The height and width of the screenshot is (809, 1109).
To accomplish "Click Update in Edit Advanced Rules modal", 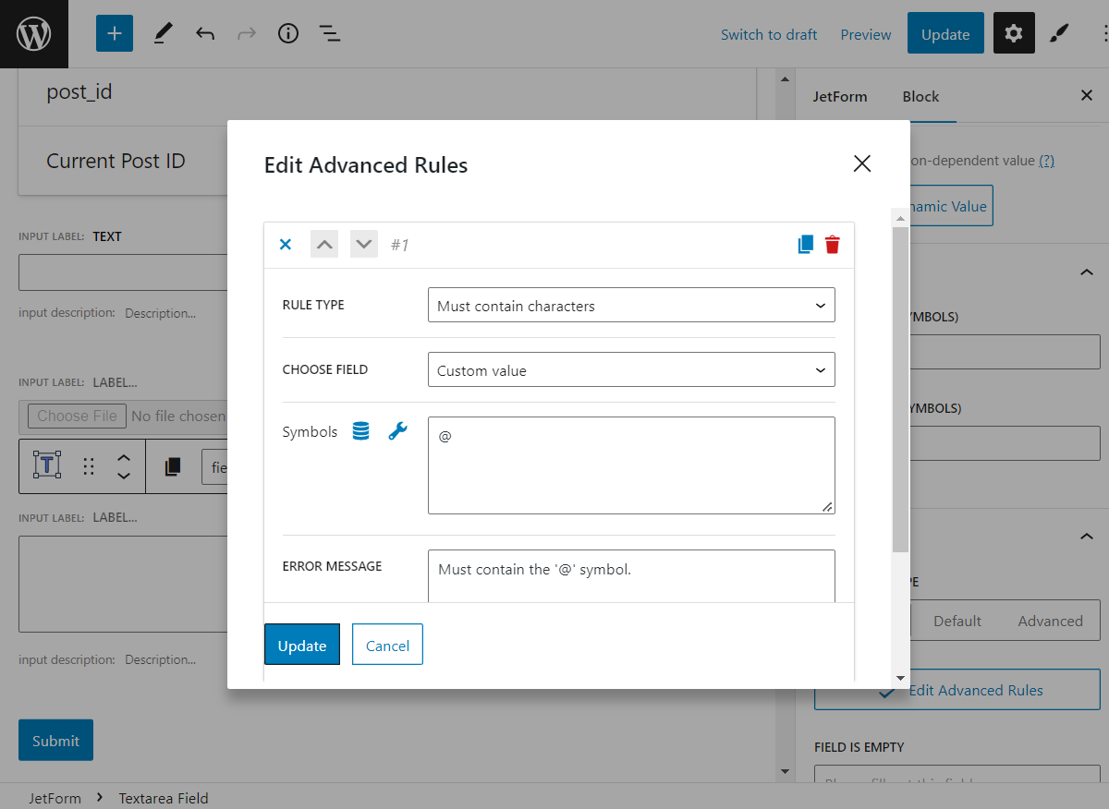I will pos(301,645).
